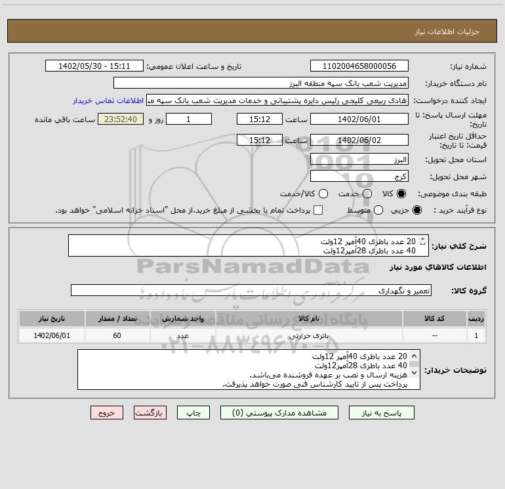505x489 pixels.
Task: Click the باتری حرارتی item cell
Action: [309, 335]
